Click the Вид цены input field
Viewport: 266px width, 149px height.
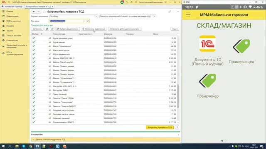pos(66,21)
